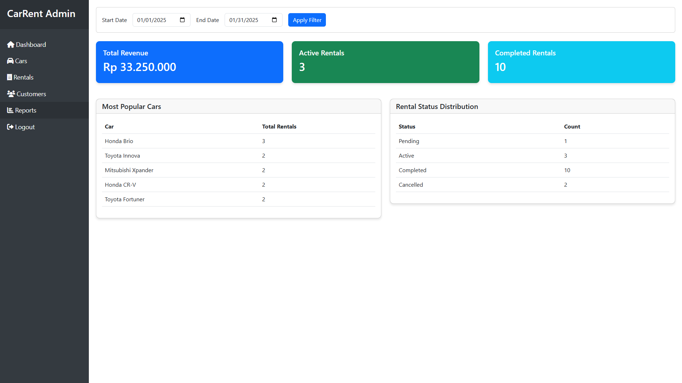Select the Toyota Fortuner row

[x=238, y=199]
